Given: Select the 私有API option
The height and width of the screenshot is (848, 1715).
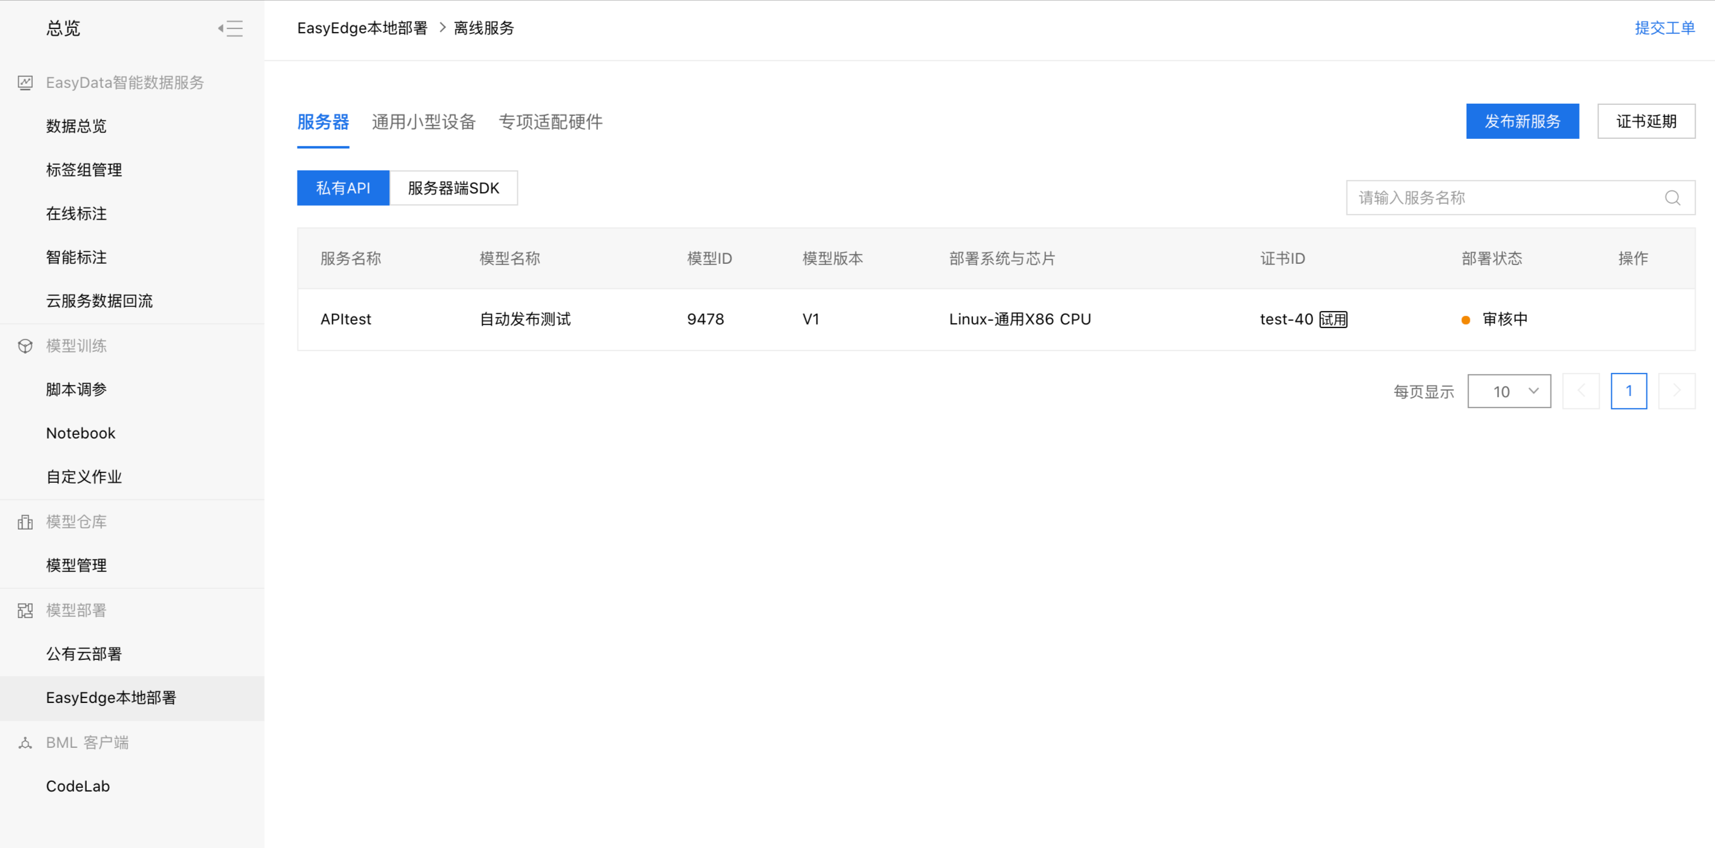Looking at the screenshot, I should [x=343, y=188].
